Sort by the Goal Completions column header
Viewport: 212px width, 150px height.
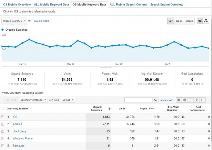[x=197, y=109]
